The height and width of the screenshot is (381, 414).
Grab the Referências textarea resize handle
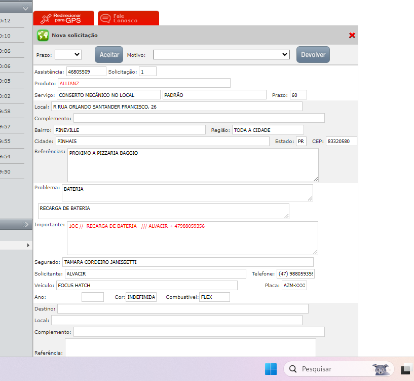click(316, 179)
